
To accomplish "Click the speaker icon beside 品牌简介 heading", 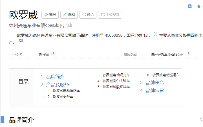I will coord(201,119).
